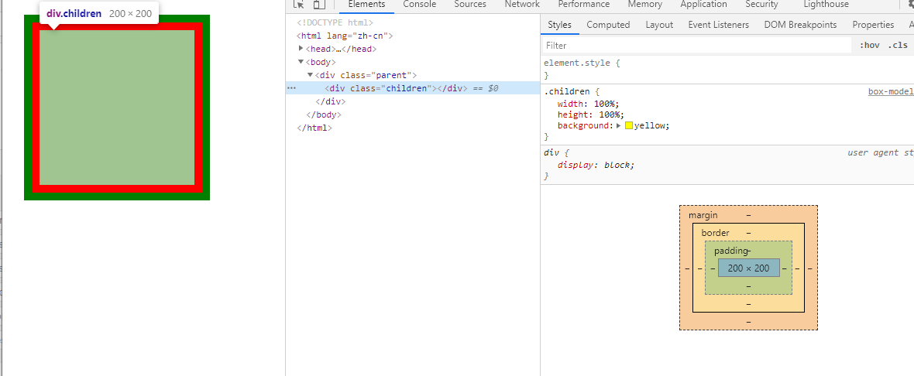Select the closing /html tag line

click(314, 128)
